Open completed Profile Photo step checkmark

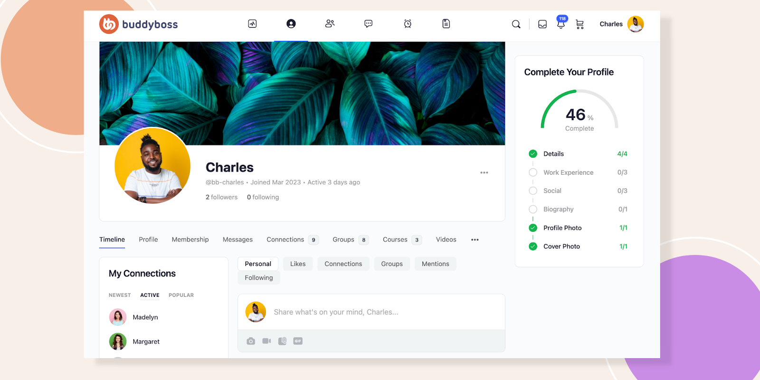533,228
